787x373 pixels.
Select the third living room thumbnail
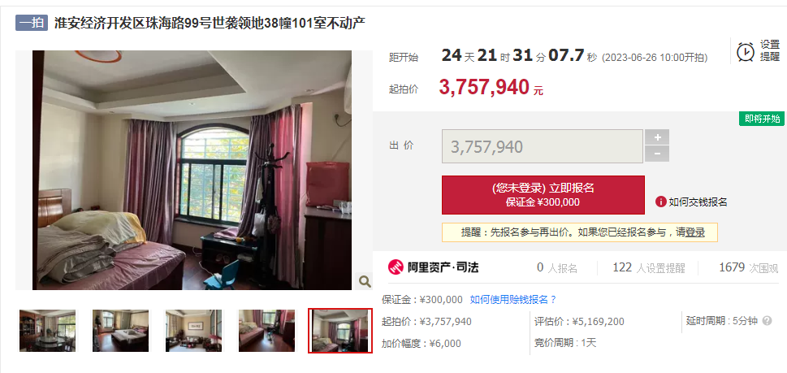click(193, 330)
